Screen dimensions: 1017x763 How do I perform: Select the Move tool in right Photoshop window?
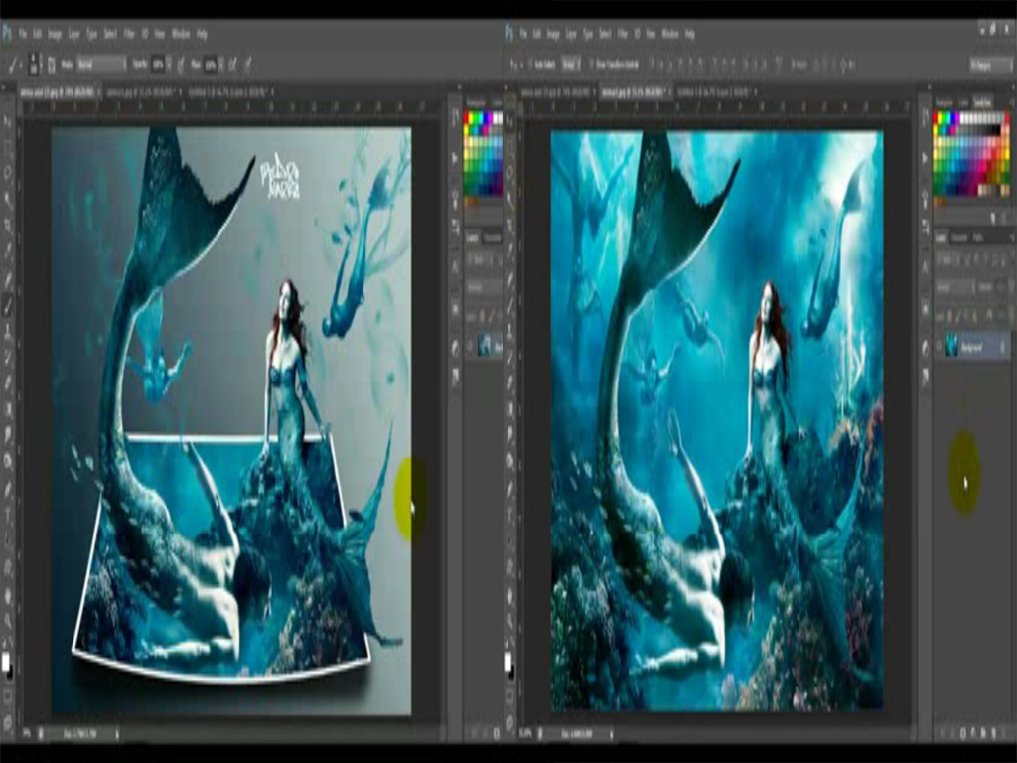(510, 120)
